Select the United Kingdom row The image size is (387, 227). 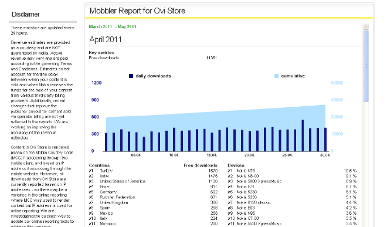[153, 202]
